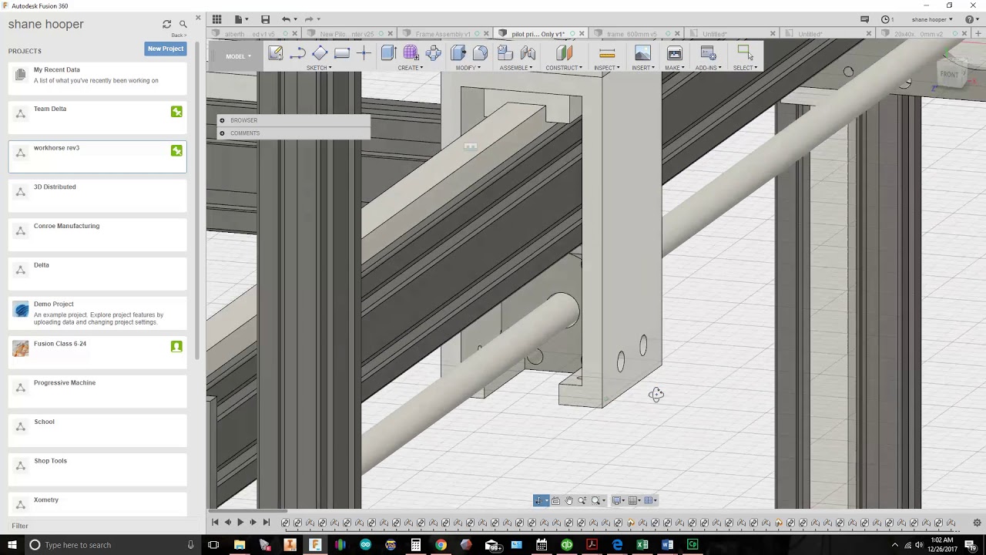The width and height of the screenshot is (986, 555).
Task: Select the Create Form sculpt icon
Action: (411, 53)
